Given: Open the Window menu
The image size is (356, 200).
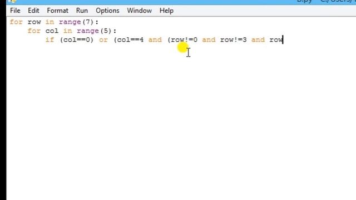Looking at the screenshot, I should point(139,11).
